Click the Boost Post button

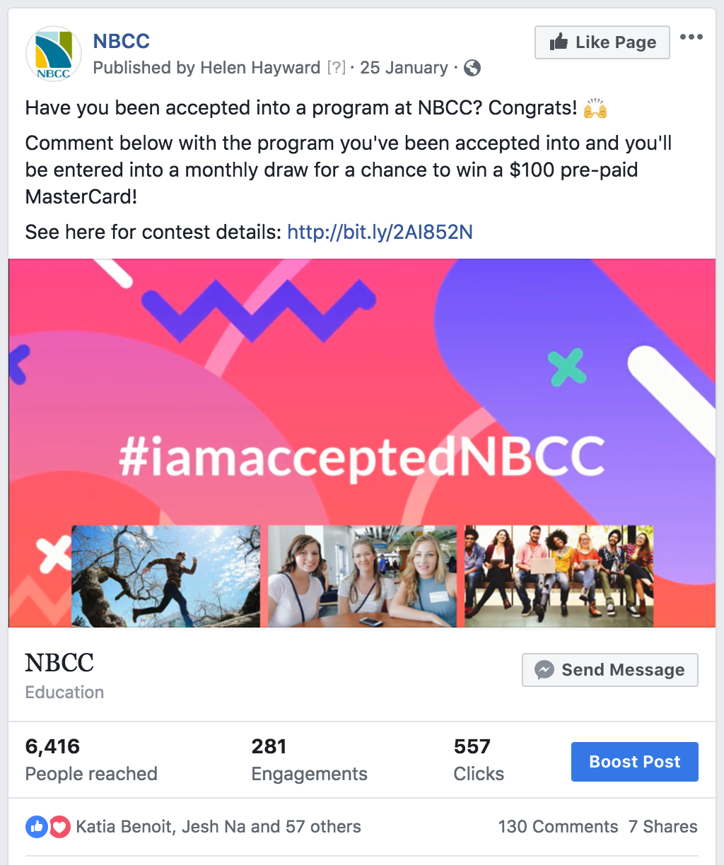[634, 762]
